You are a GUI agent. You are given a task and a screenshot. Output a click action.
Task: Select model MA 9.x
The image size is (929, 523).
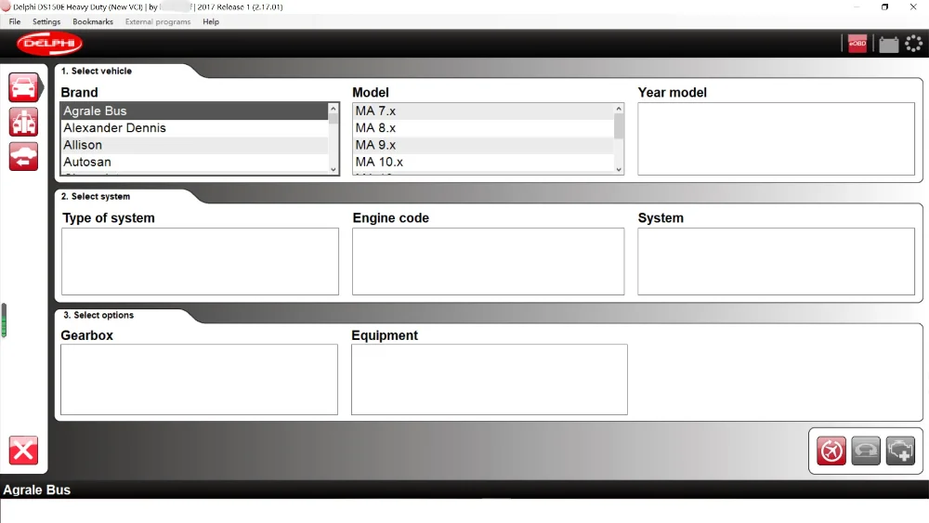click(483, 145)
